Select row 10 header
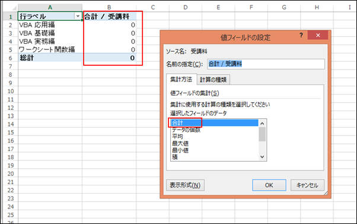This screenshot has width=357, height=224. coord(11,92)
